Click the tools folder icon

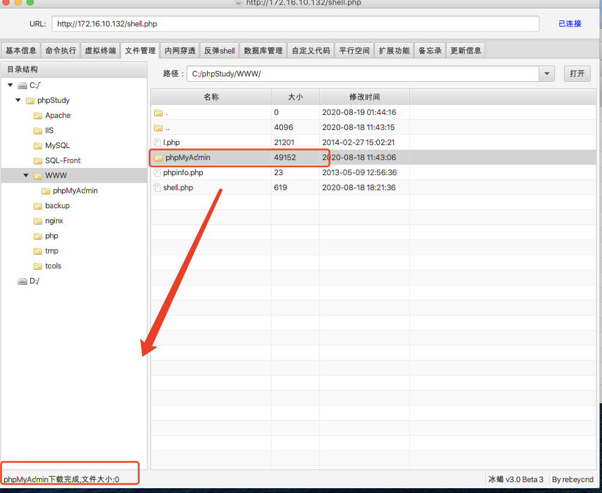37,266
